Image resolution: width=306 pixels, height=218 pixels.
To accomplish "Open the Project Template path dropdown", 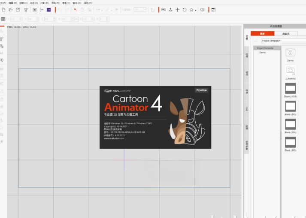I will pyautogui.click(x=283, y=41).
